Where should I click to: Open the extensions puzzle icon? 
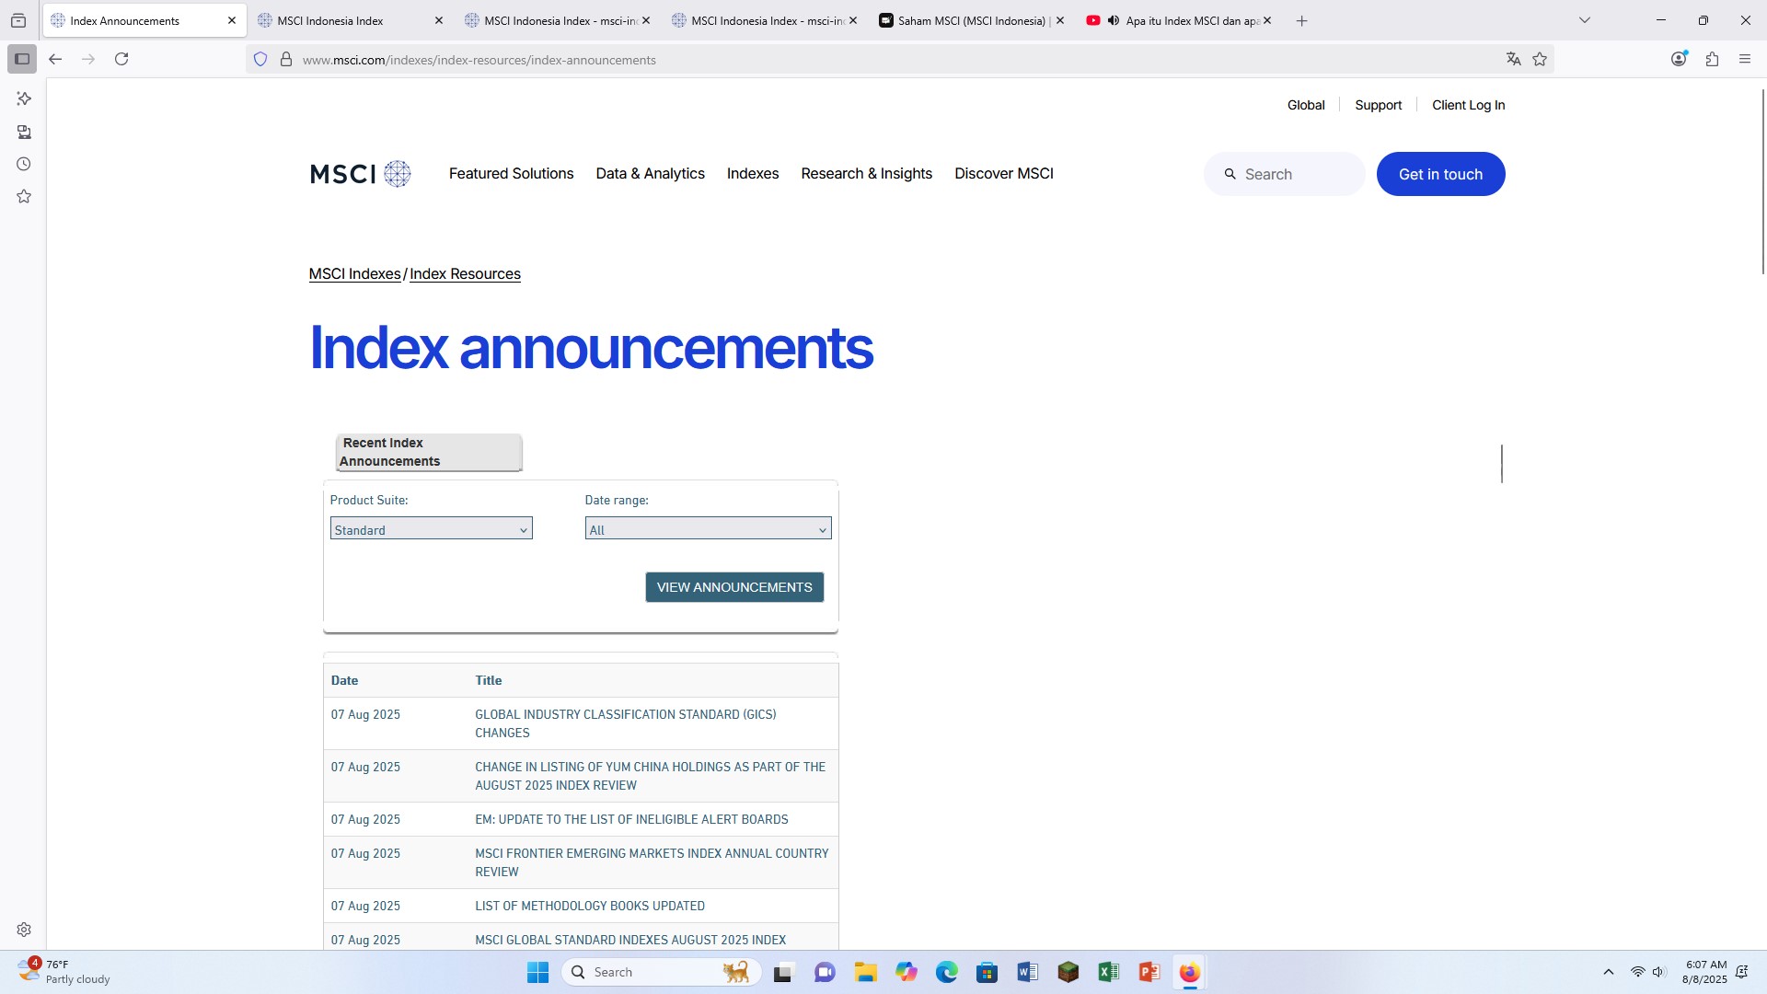click(x=1712, y=59)
